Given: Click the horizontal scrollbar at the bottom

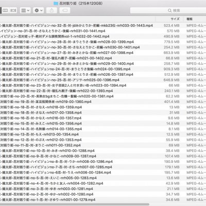Looking at the screenshot, I should 75,204.
